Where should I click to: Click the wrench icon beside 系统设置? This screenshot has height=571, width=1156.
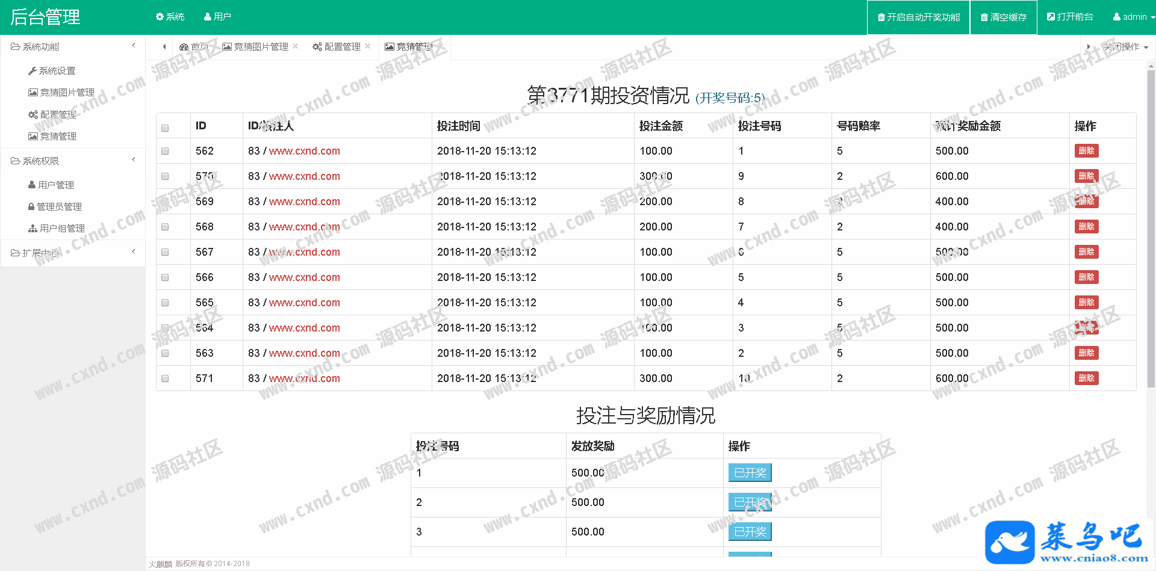[x=33, y=71]
